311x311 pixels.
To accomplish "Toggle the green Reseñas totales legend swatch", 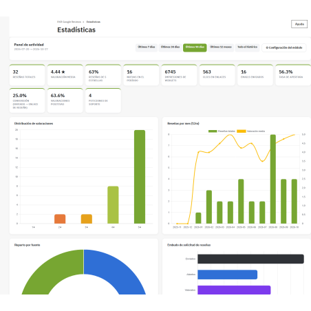I will coord(213,131).
